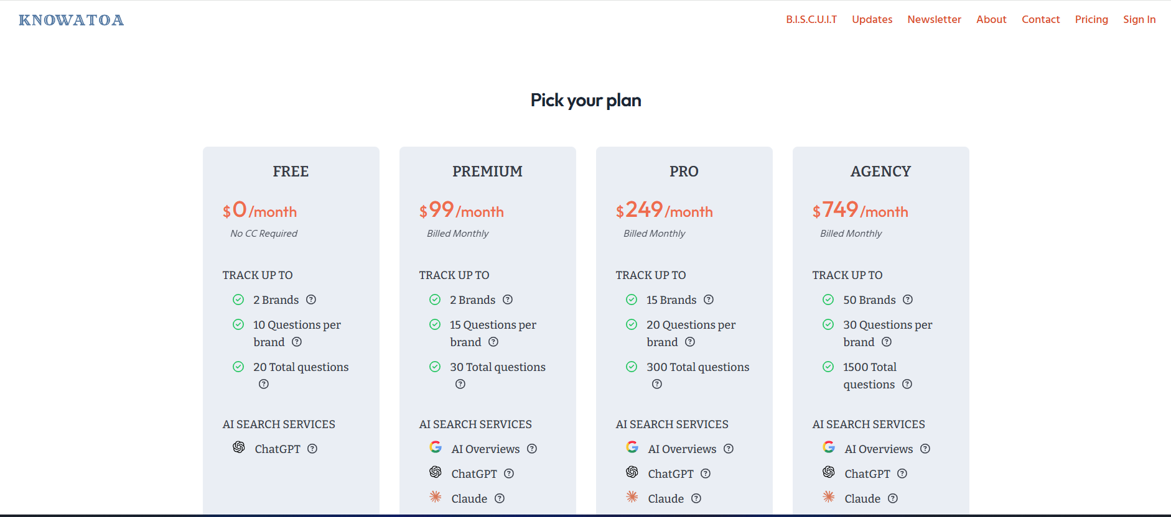This screenshot has height=517, width=1171.
Task: Click the Sign In link
Action: pyautogui.click(x=1139, y=19)
